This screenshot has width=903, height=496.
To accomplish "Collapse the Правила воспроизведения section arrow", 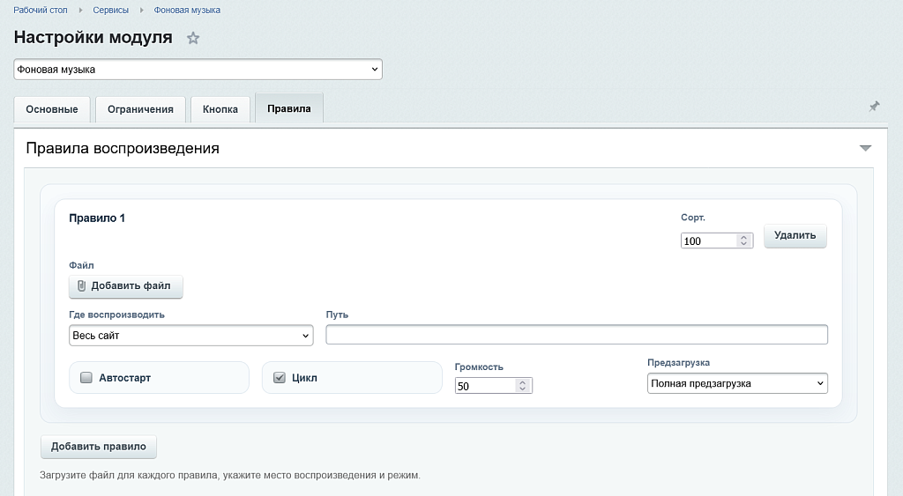I will coord(865,148).
